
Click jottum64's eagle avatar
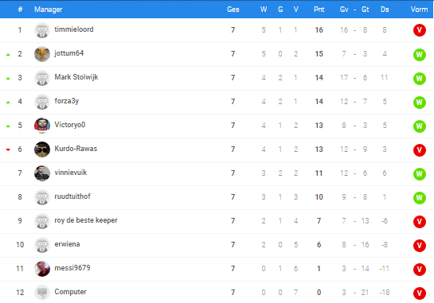42,54
